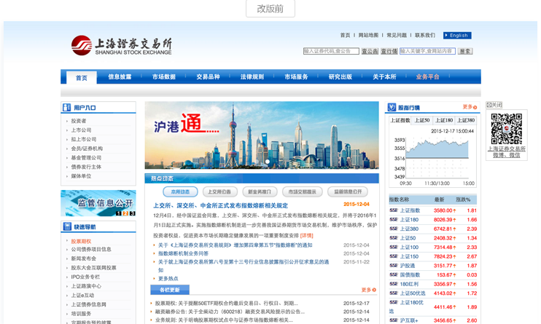Open 关于本所 in the main navigation
Viewport: 541px width, 324px height.
pos(384,77)
